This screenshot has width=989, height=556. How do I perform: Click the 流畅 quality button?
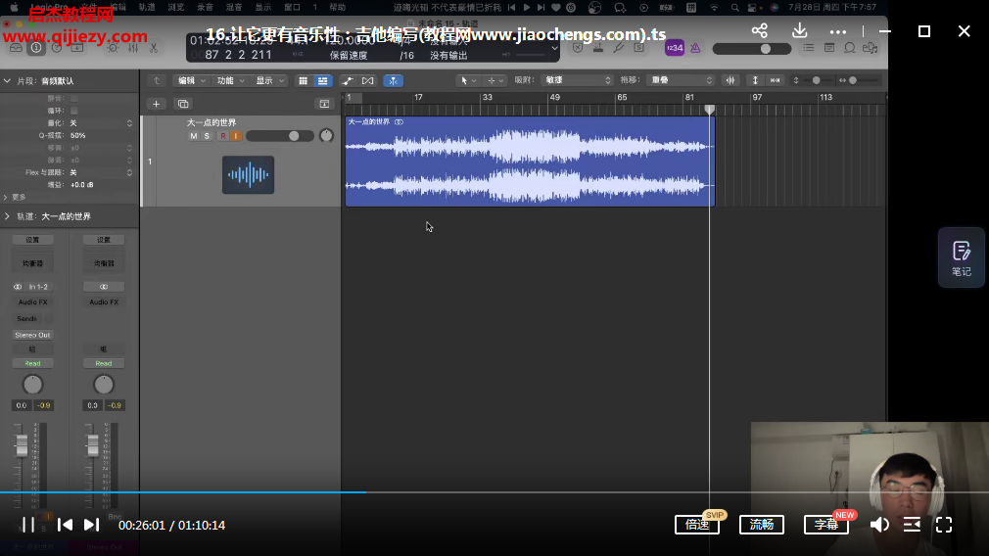761,525
